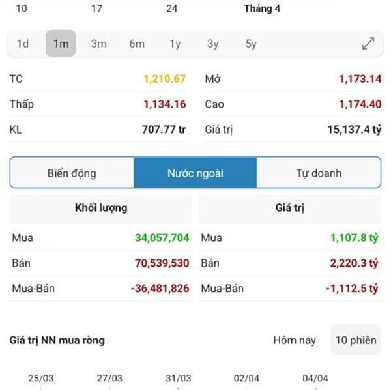The width and height of the screenshot is (391, 391).
Task: Show 10 phiên net buying
Action: tap(356, 340)
